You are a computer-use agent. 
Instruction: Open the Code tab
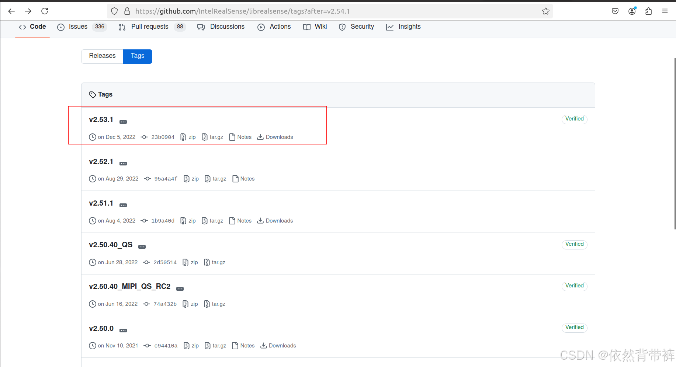(32, 27)
